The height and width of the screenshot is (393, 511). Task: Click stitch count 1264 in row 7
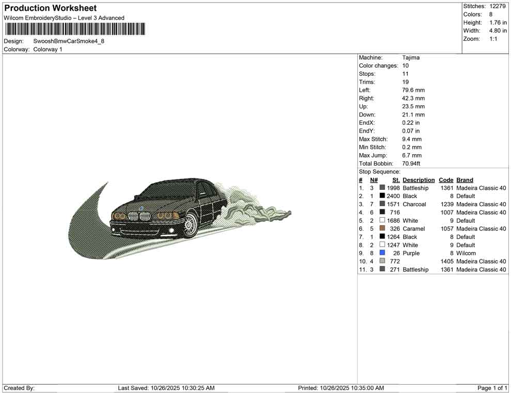393,237
